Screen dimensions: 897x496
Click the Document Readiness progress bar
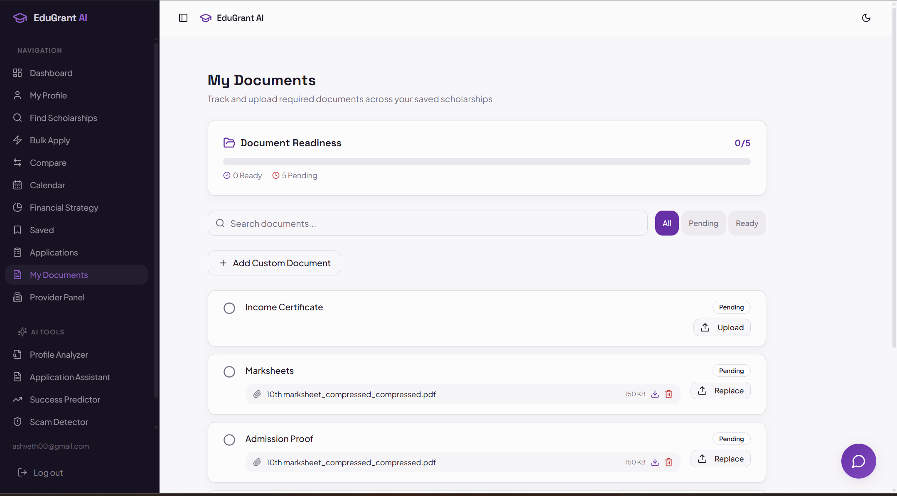[487, 162]
